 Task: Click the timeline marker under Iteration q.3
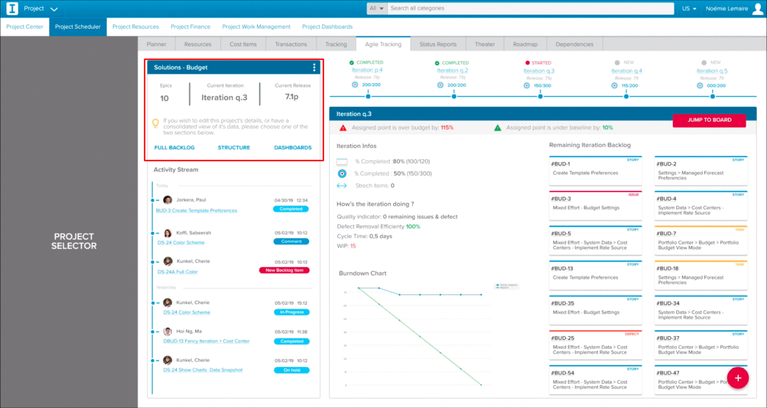click(539, 96)
